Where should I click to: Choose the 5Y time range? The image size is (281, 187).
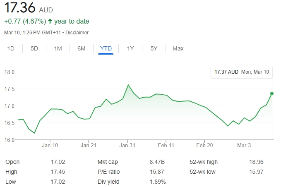[x=154, y=48]
